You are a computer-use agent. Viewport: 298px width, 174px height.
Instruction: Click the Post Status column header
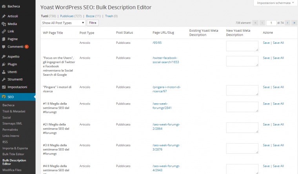(x=124, y=32)
